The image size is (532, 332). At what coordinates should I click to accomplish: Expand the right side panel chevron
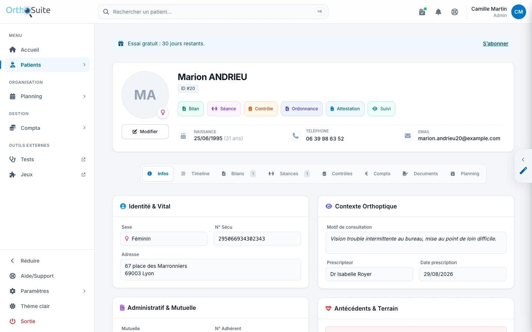523,159
